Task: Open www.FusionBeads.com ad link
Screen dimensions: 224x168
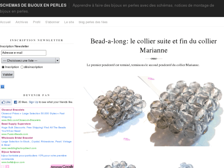Action: (15, 134)
